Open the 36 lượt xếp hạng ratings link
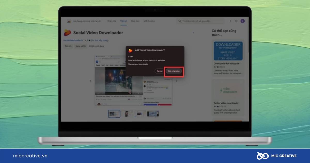310x163 pixels. 100,40
